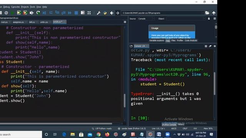The height and width of the screenshot is (138, 246).
Task: Click the Forward arrow in toolbar
Action: 118,13
